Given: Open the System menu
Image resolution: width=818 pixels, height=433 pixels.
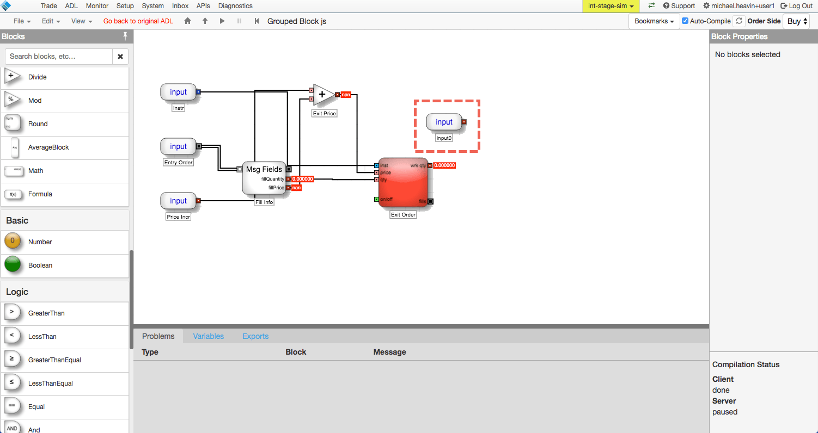Looking at the screenshot, I should [x=153, y=6].
